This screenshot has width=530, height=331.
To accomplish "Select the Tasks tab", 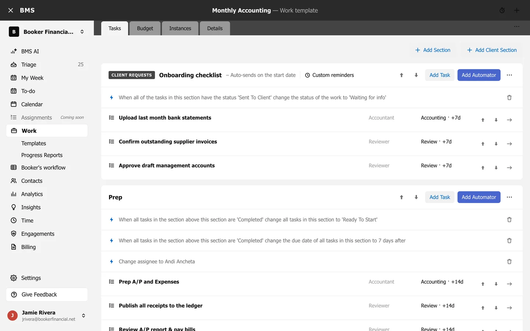I will [115, 28].
